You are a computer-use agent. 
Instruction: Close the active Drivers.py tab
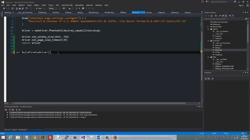point(144,12)
